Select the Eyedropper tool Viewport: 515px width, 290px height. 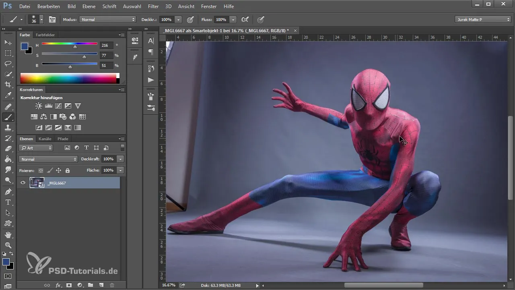pyautogui.click(x=8, y=95)
